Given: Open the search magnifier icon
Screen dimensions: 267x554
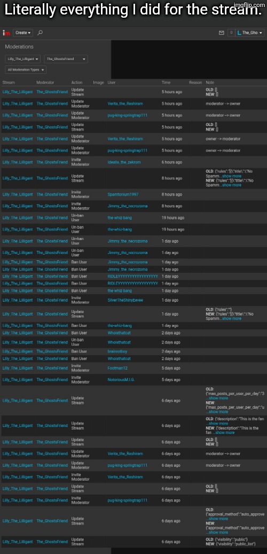Looking at the screenshot, I should (40, 33).
